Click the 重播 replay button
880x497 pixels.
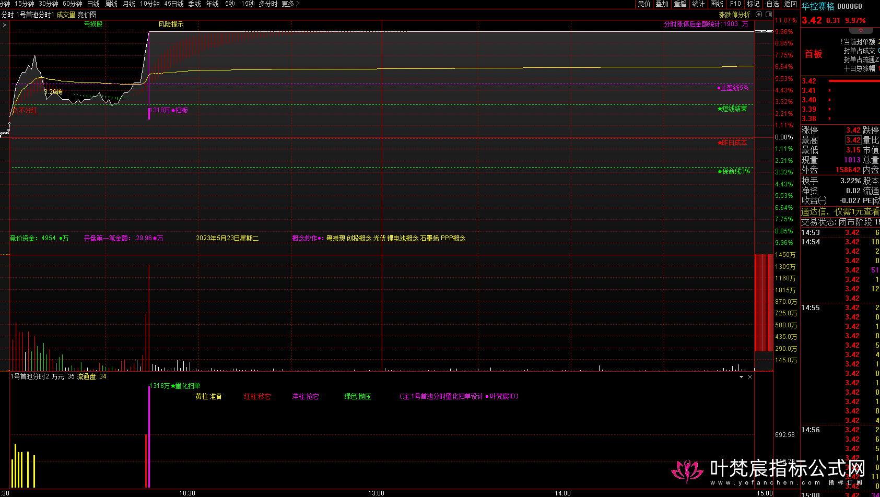point(680,4)
